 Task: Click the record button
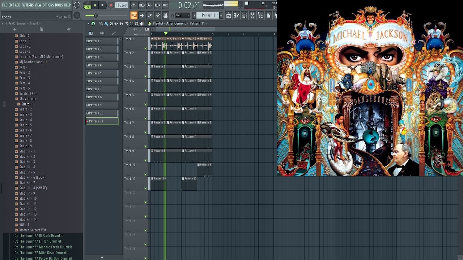[x=111, y=5]
